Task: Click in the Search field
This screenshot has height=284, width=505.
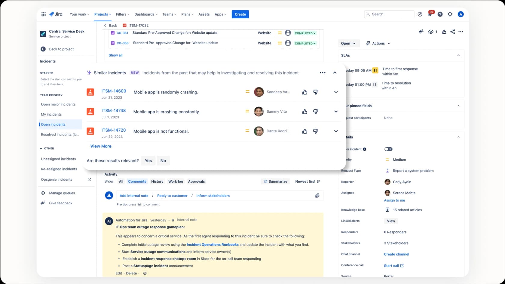Action: 389,14
